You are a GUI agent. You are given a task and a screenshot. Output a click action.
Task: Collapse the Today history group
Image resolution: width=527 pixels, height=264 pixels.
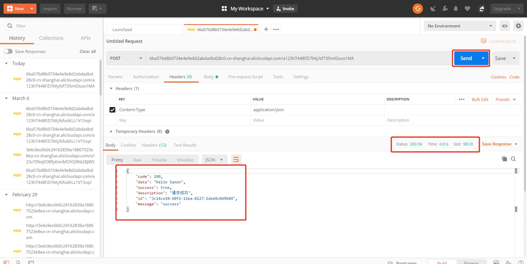pos(6,64)
